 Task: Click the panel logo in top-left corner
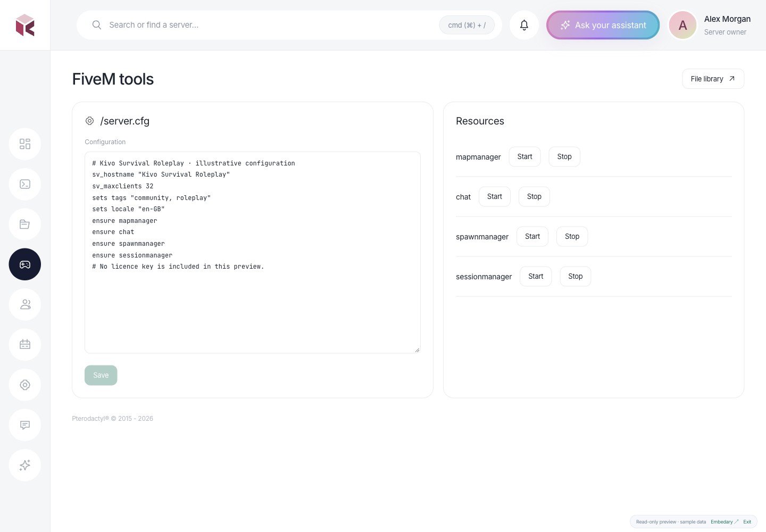[x=25, y=25]
